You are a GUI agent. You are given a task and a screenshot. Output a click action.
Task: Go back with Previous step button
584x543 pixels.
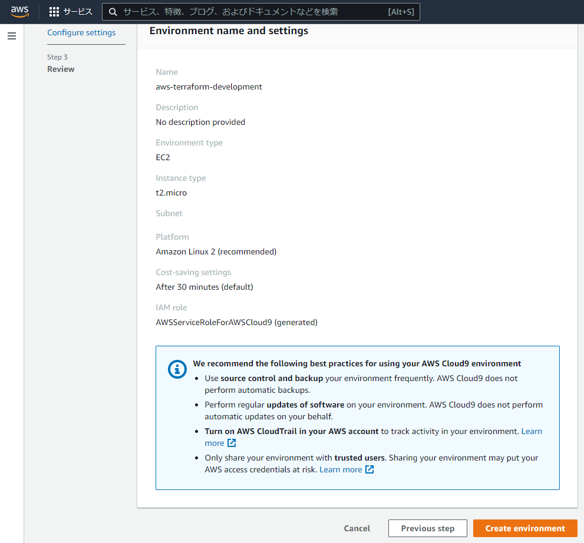coord(428,528)
